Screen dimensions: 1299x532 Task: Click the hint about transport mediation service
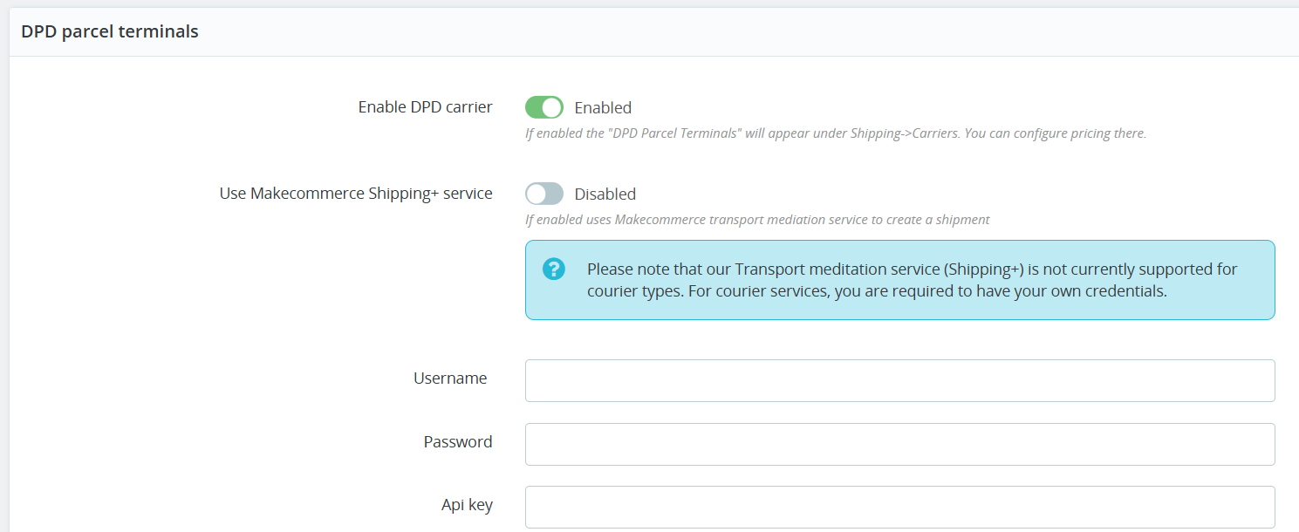757,220
